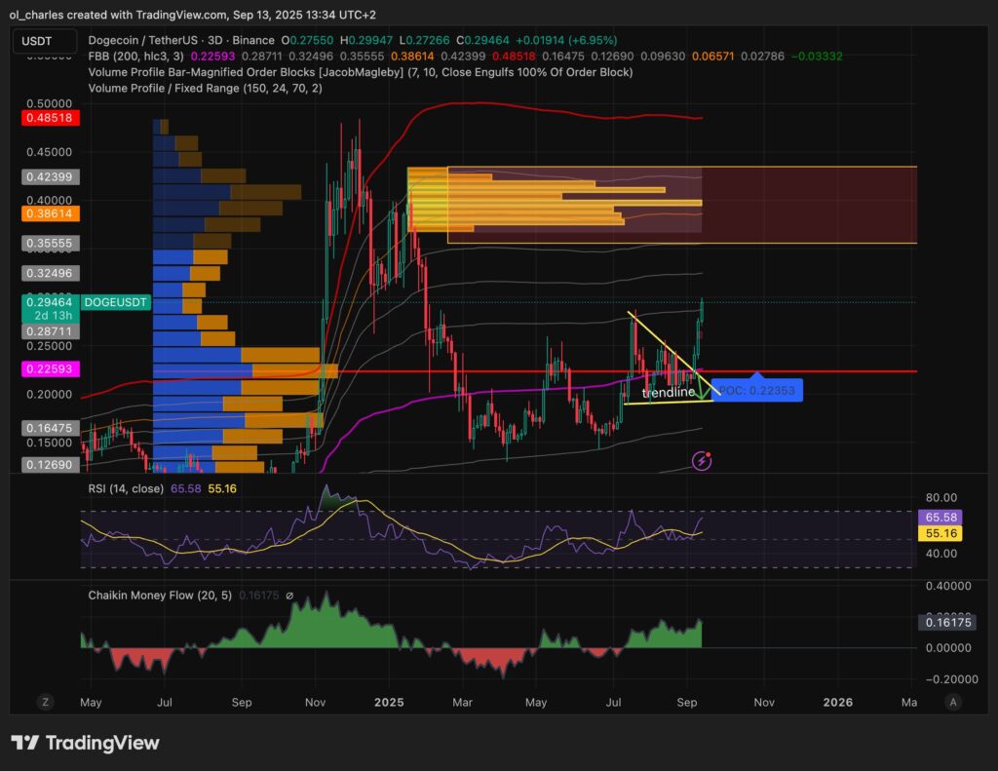Viewport: 998px width, 771px height.
Task: Click the 2025 label on the time axis
Action: point(389,702)
